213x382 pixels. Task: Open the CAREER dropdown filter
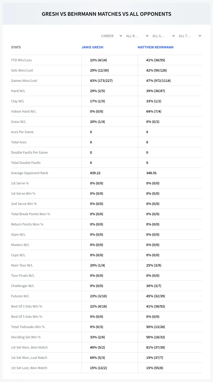pyautogui.click(x=111, y=36)
